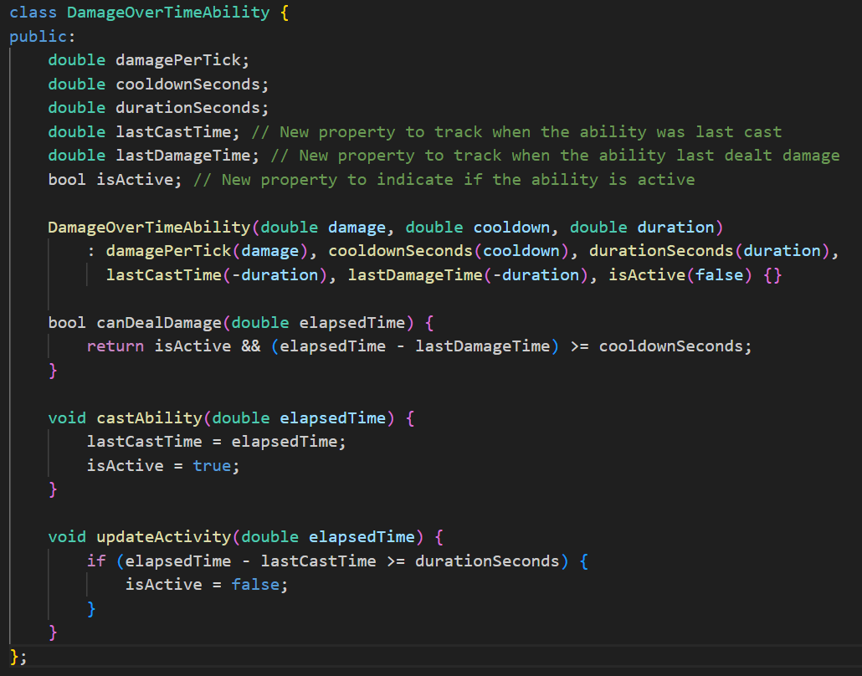This screenshot has width=862, height=676.
Task: Click the class name DamageOverTimeAbility on the first line
Action: [x=168, y=13]
